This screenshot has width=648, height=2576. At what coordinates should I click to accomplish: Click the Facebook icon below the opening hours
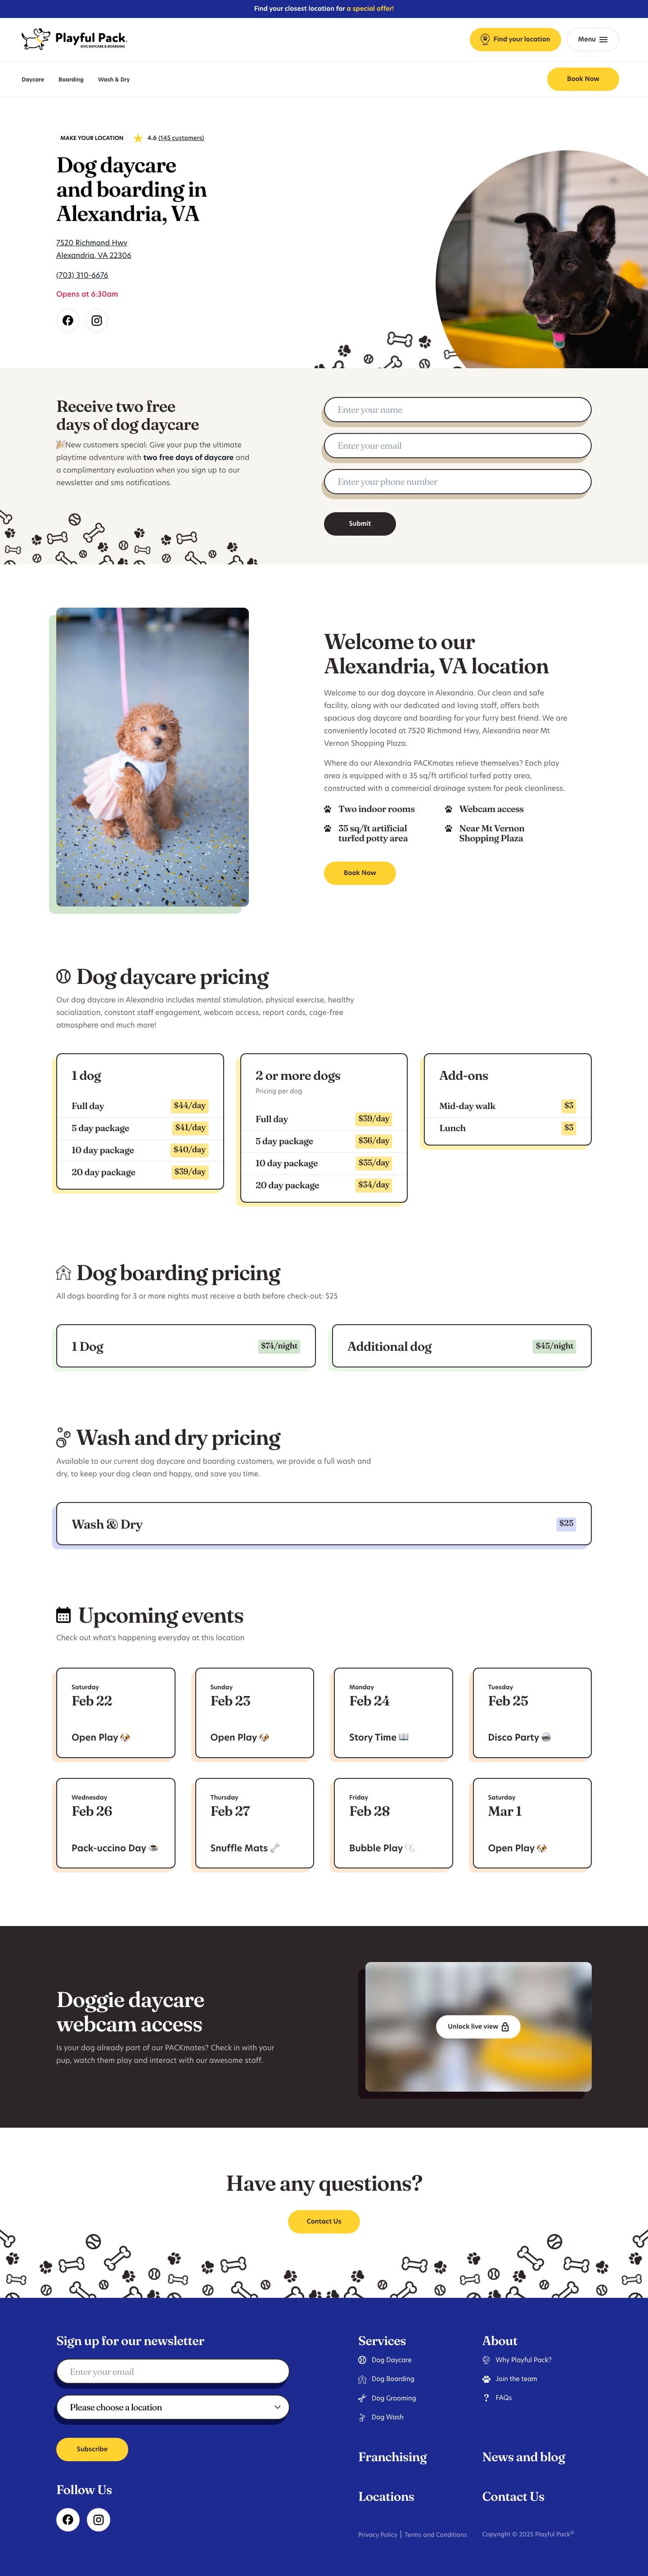coord(68,321)
